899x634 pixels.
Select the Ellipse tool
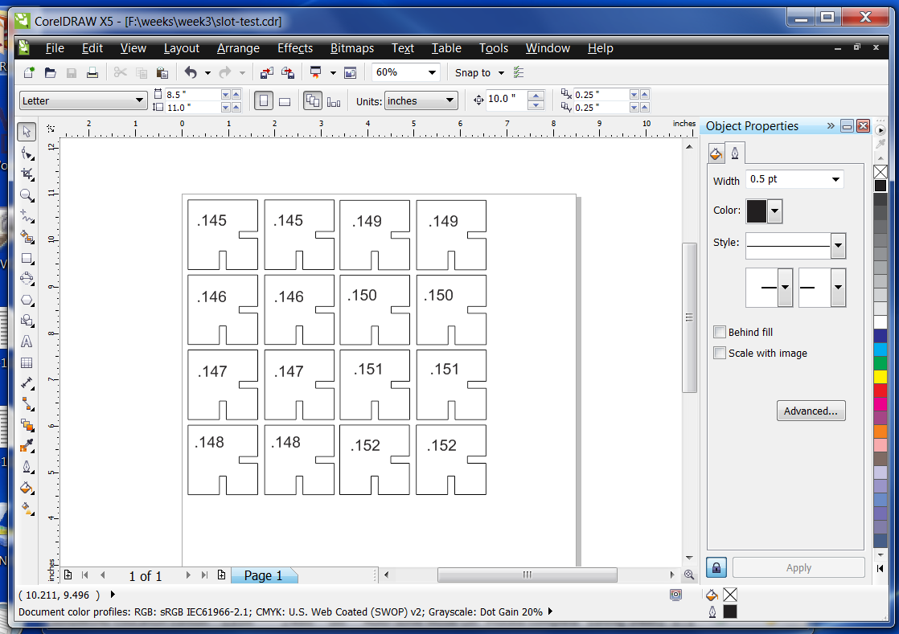[x=27, y=279]
